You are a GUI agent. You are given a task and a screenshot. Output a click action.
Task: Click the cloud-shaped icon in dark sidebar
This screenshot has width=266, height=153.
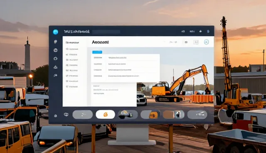click(x=55, y=59)
